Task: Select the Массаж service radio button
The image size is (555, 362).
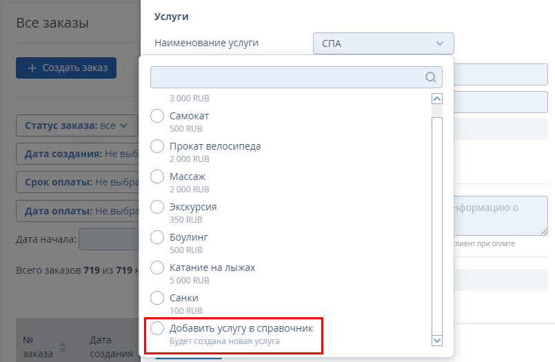Action: (x=157, y=177)
